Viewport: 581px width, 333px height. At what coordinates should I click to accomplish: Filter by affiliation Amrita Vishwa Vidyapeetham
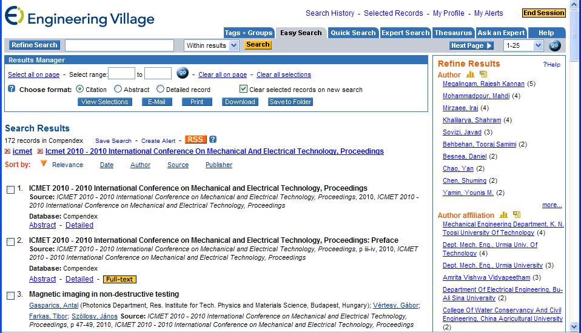(486, 277)
